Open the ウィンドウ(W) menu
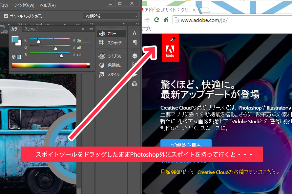Screen dimensions: 292x194 pyautogui.click(x=24, y=5)
